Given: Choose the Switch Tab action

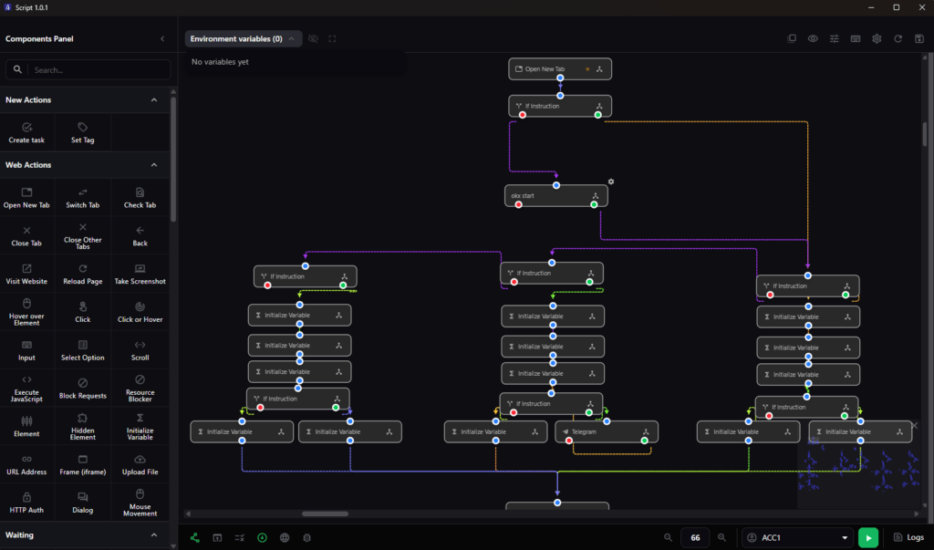Looking at the screenshot, I should point(83,197).
